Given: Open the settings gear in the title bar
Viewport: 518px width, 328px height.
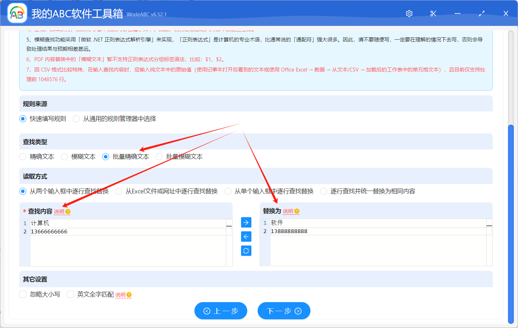Looking at the screenshot, I should click(409, 13).
